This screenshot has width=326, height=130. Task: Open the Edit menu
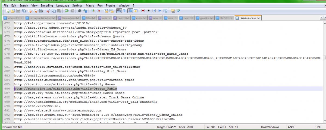click(14, 5)
